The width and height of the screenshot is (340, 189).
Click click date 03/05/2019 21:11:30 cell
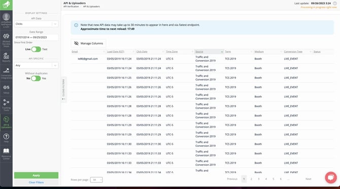tap(149, 144)
